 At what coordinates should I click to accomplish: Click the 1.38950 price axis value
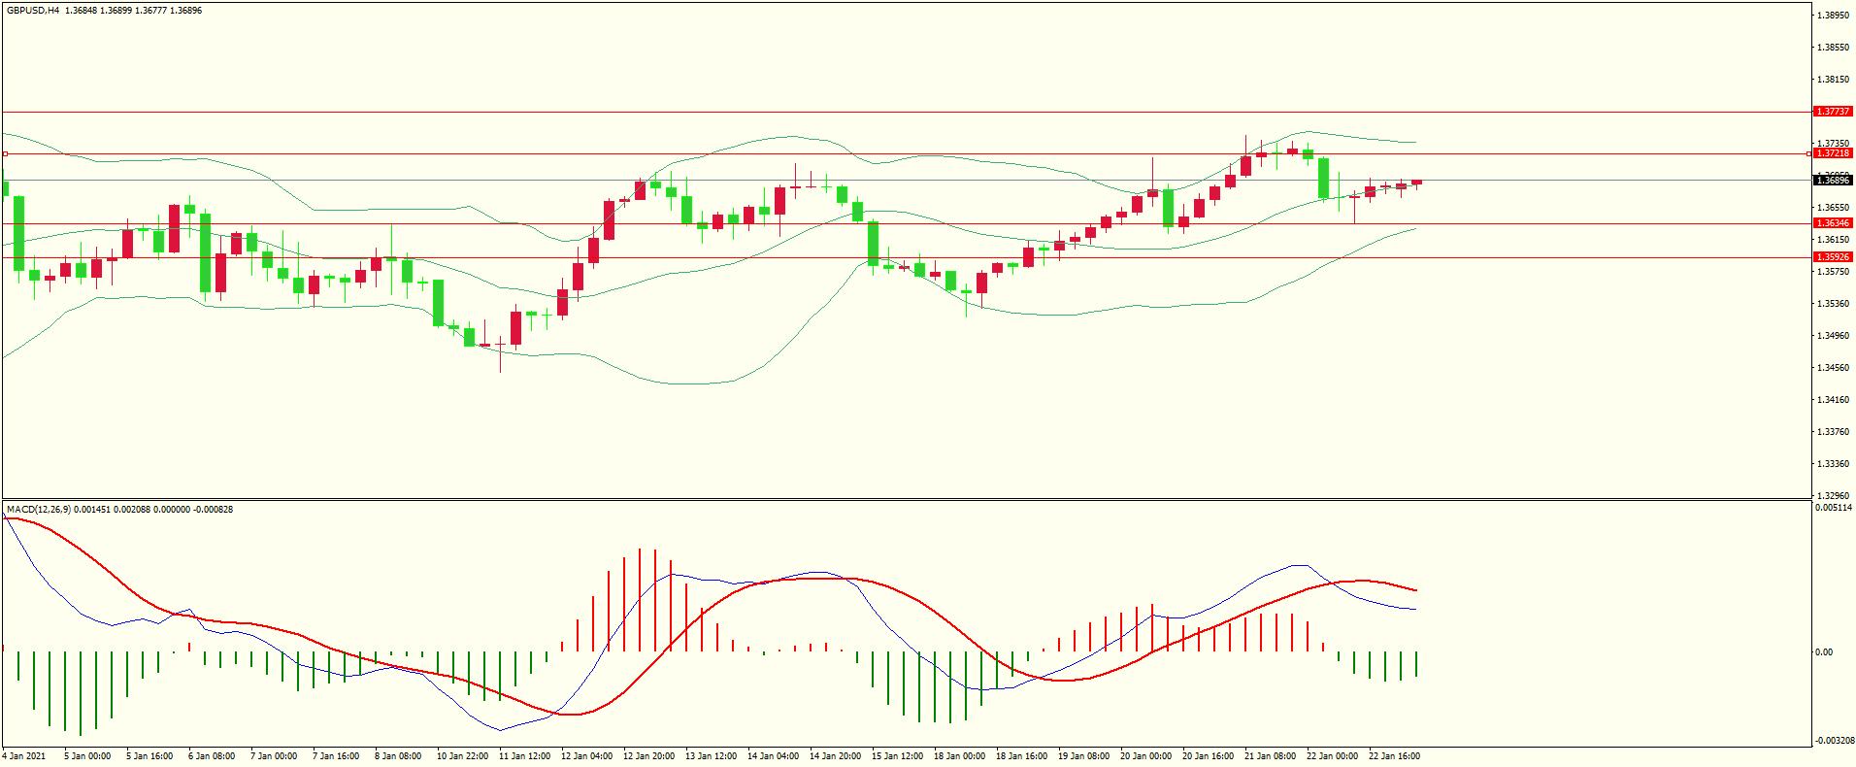coord(1833,16)
